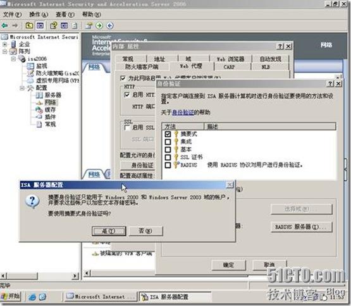This screenshot has width=351, height=306.
Task: Collapse the isa2006 tree node
Action: coord(13,59)
